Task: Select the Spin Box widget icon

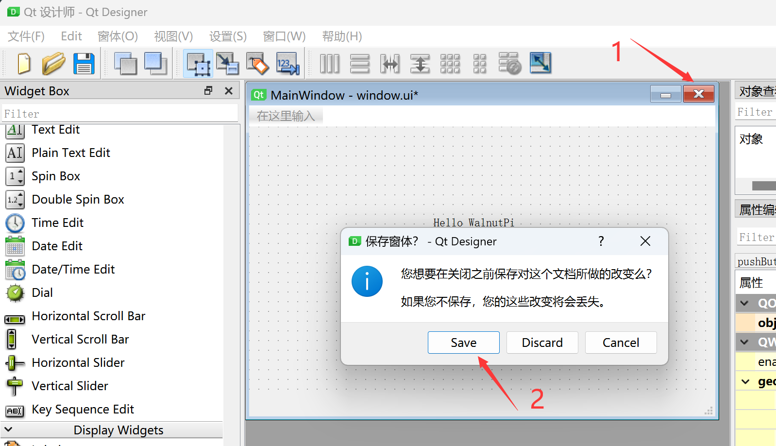Action: (15, 176)
